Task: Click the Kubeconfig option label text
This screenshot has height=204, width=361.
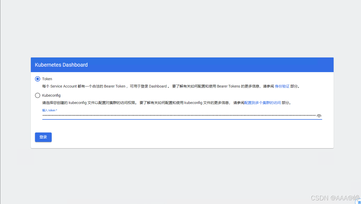Action: 51,95
